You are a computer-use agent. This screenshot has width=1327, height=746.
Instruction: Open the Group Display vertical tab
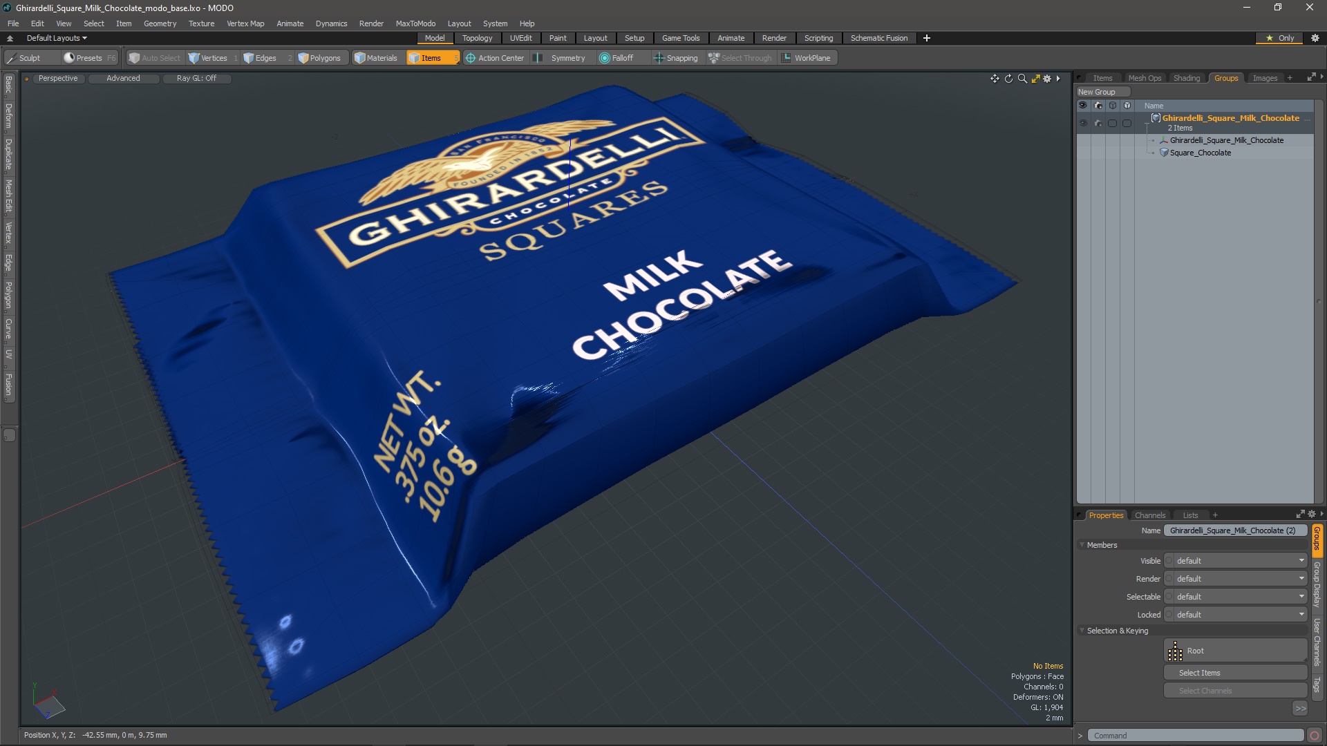coord(1317,584)
